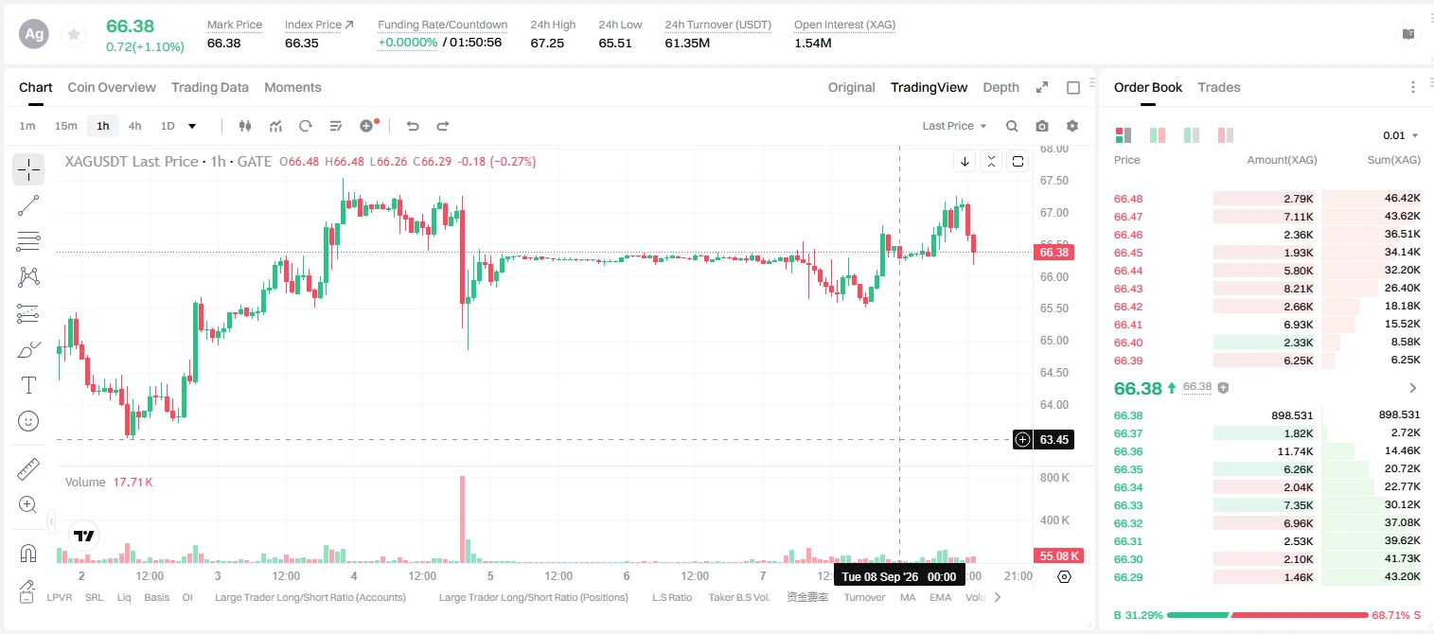Take a chart snapshot with camera icon
The height and width of the screenshot is (634, 1434).
(1042, 126)
